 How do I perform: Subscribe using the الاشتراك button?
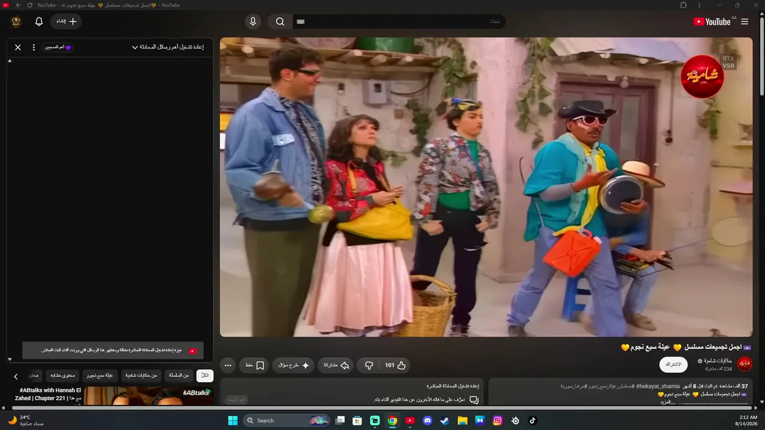pos(674,364)
